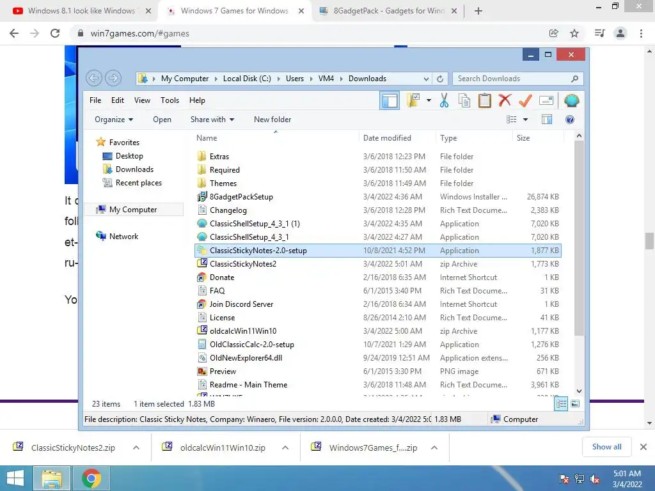Image resolution: width=655 pixels, height=491 pixels.
Task: Click the Help question mark icon
Action: coord(570,120)
